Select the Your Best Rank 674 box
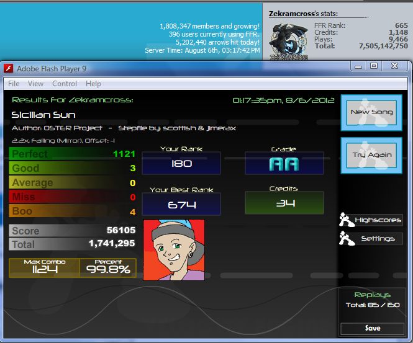The height and width of the screenshot is (343, 413). coord(181,204)
